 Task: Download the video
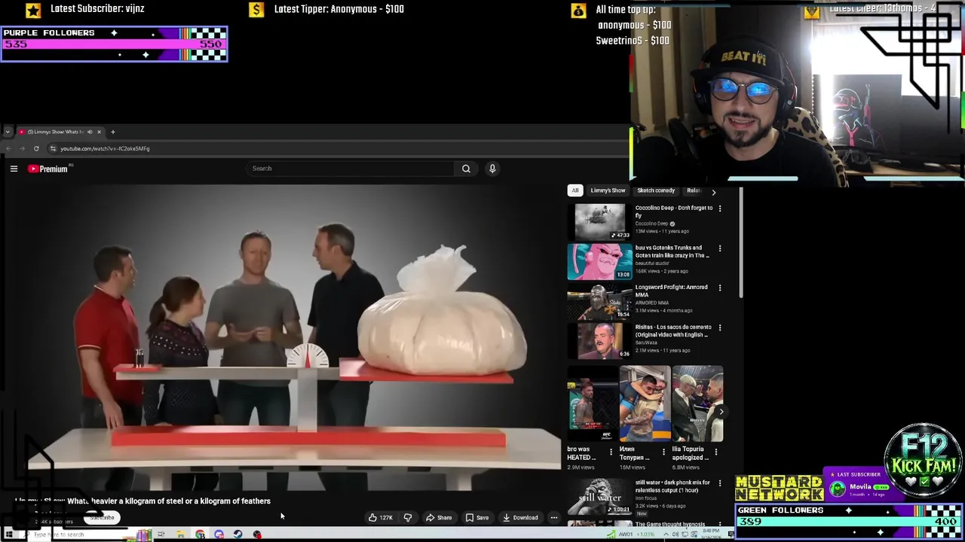(x=520, y=517)
